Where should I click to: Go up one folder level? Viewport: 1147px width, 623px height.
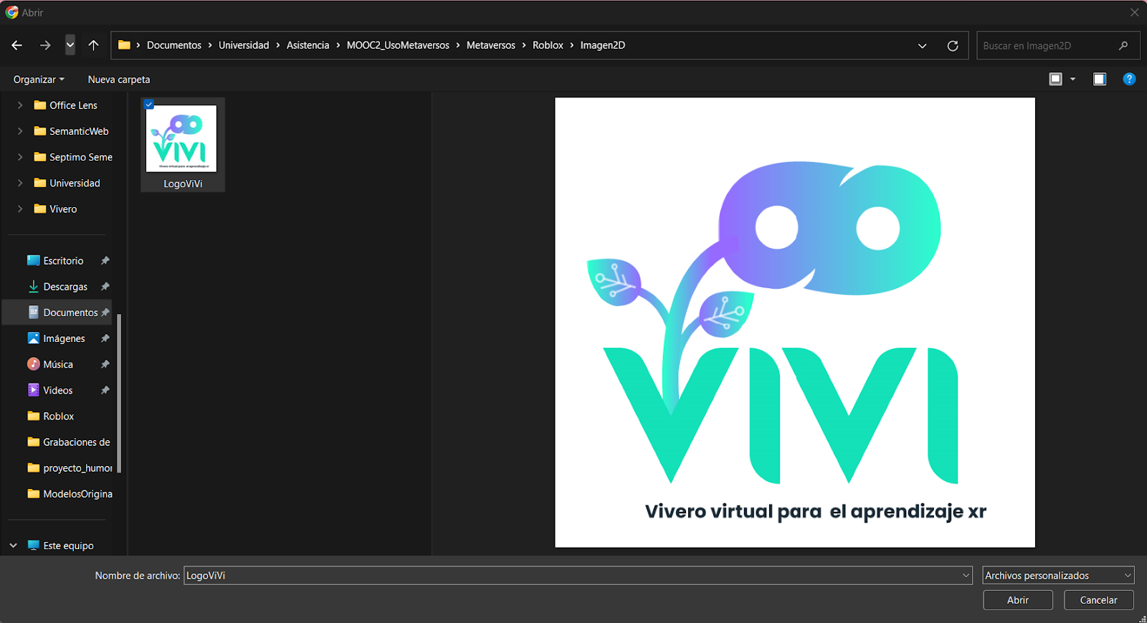93,45
